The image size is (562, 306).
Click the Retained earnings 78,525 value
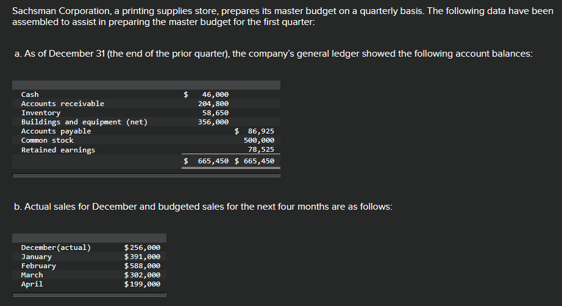pyautogui.click(x=261, y=150)
